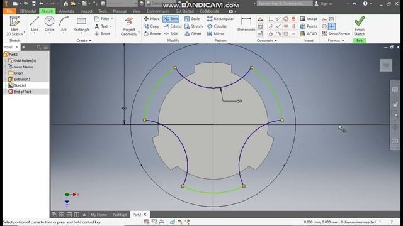Click the Undo button
This screenshot has height=226, width=403.
[42, 3]
